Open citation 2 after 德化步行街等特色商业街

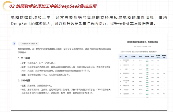tap(82, 71)
